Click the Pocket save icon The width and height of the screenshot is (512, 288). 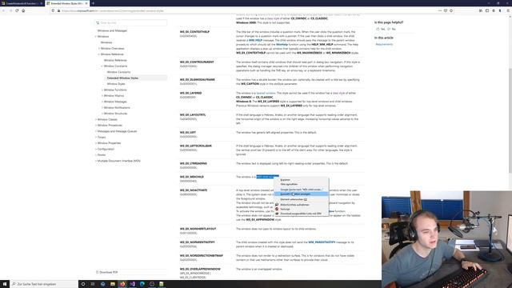coord(446,10)
